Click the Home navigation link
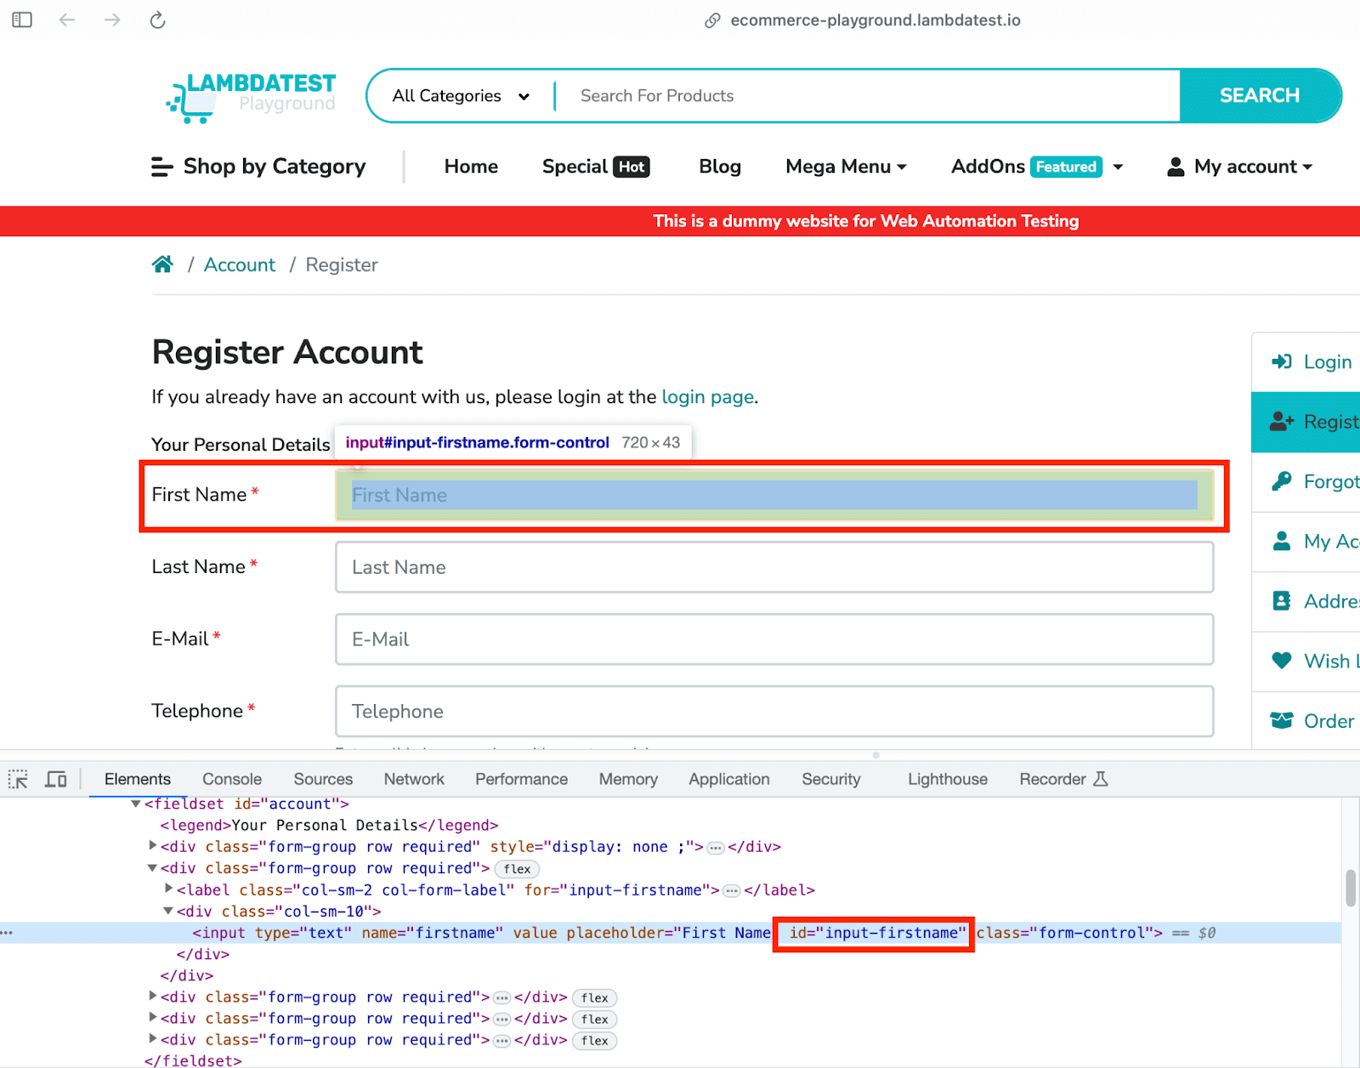The image size is (1360, 1068). click(471, 167)
